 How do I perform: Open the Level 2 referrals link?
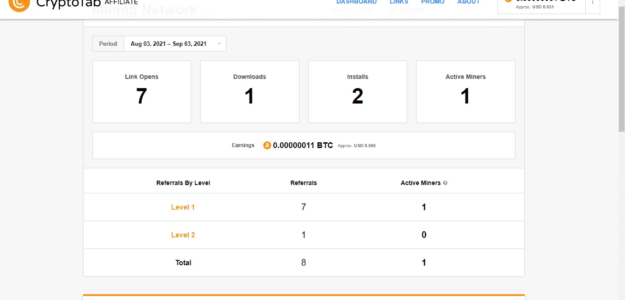tap(183, 235)
